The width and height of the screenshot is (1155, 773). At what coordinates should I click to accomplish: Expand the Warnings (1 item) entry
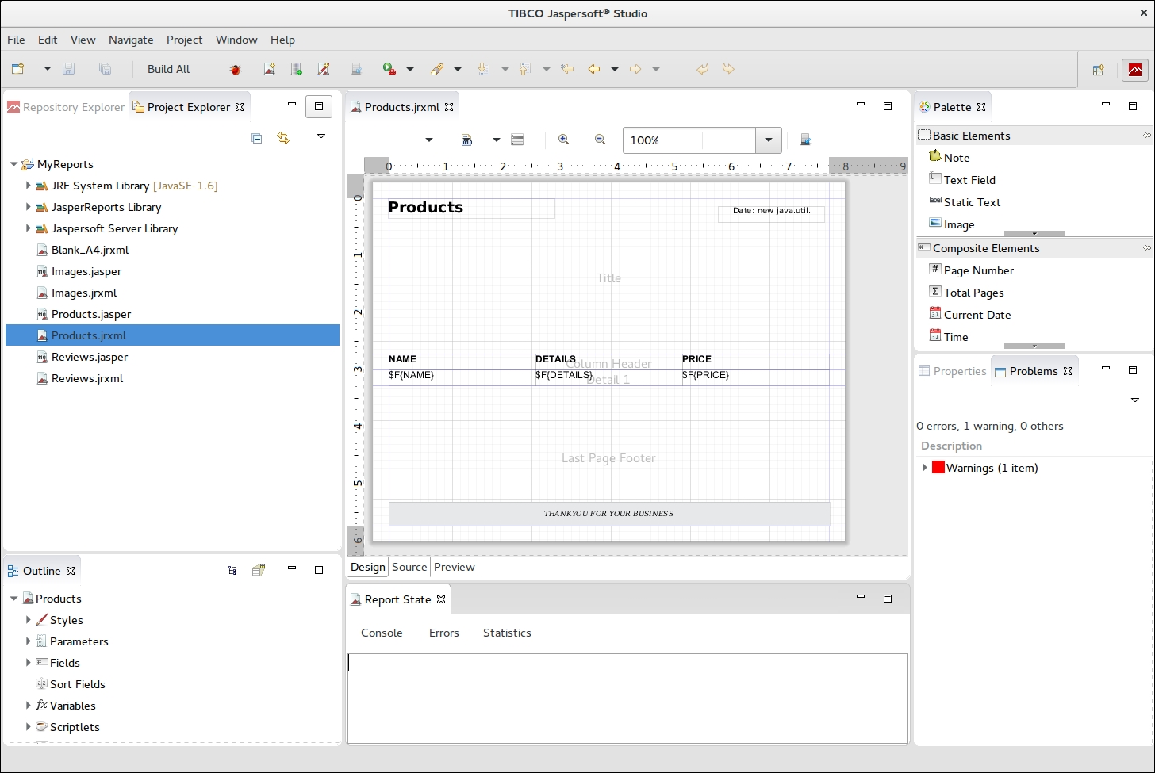click(924, 468)
